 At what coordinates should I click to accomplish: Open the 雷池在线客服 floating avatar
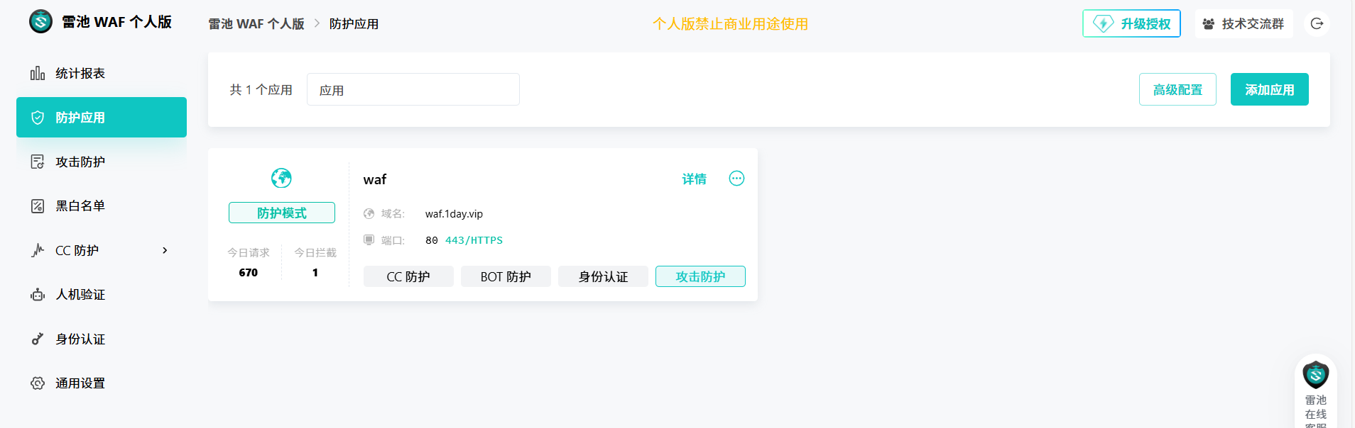pos(1315,376)
